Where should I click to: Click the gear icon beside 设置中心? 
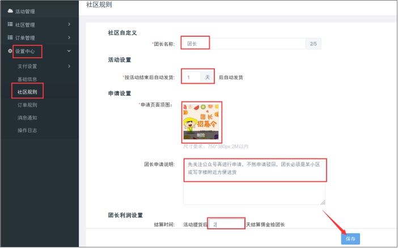point(10,51)
